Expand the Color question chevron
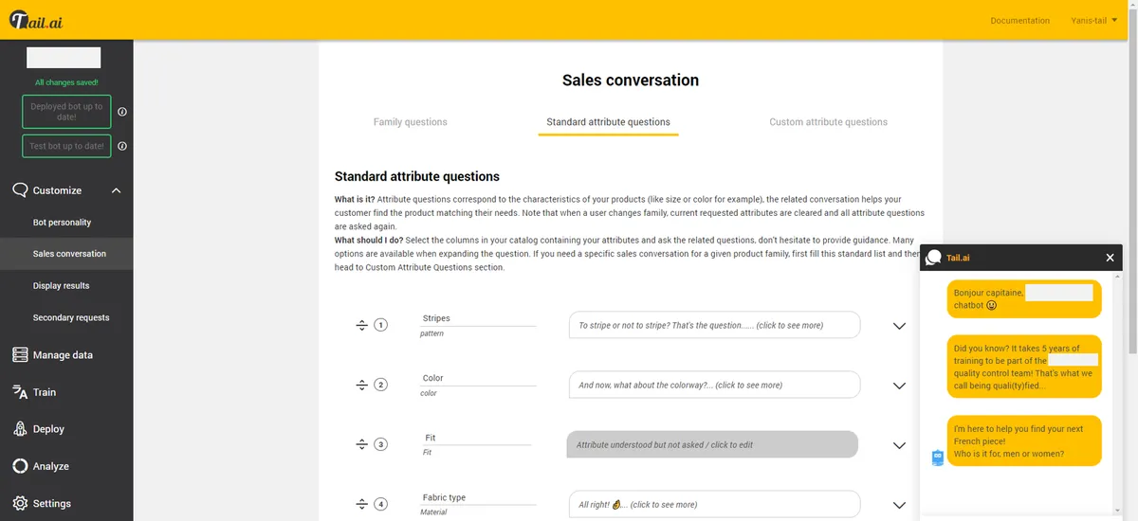The image size is (1138, 521). pyautogui.click(x=899, y=386)
